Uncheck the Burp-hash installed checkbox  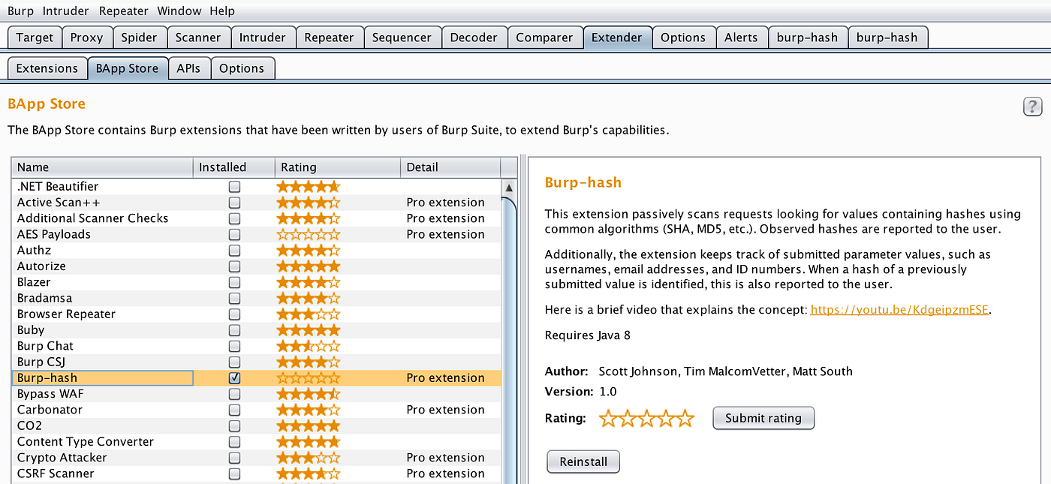coord(235,377)
